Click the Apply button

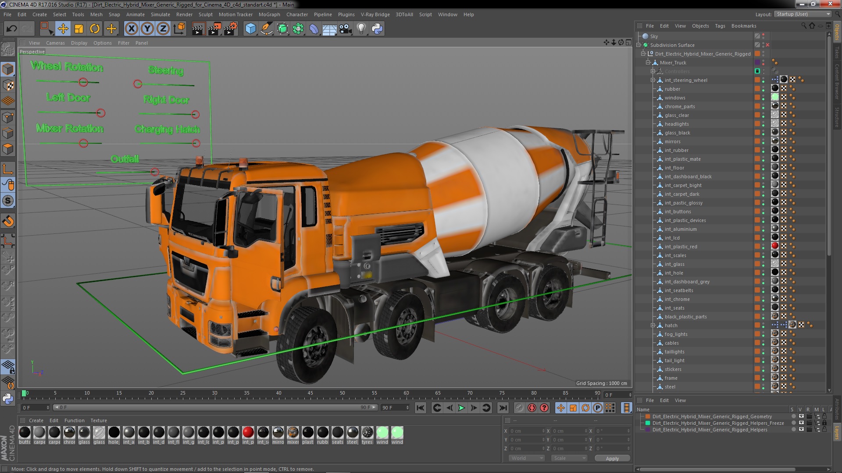click(x=612, y=459)
